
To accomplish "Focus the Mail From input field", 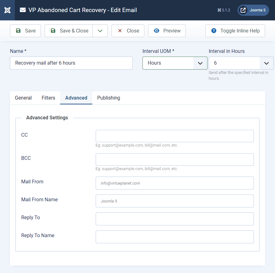I will (175, 183).
